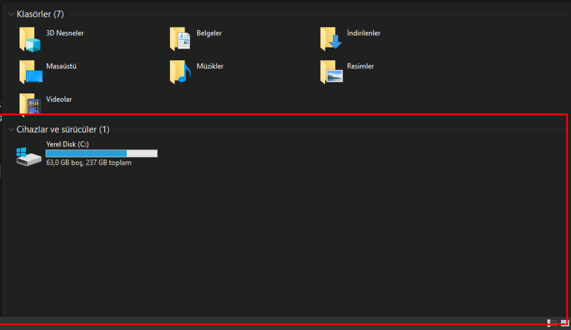Select the 'Müzikler' label
Viewport: 571px width, 330px height.
click(x=210, y=66)
